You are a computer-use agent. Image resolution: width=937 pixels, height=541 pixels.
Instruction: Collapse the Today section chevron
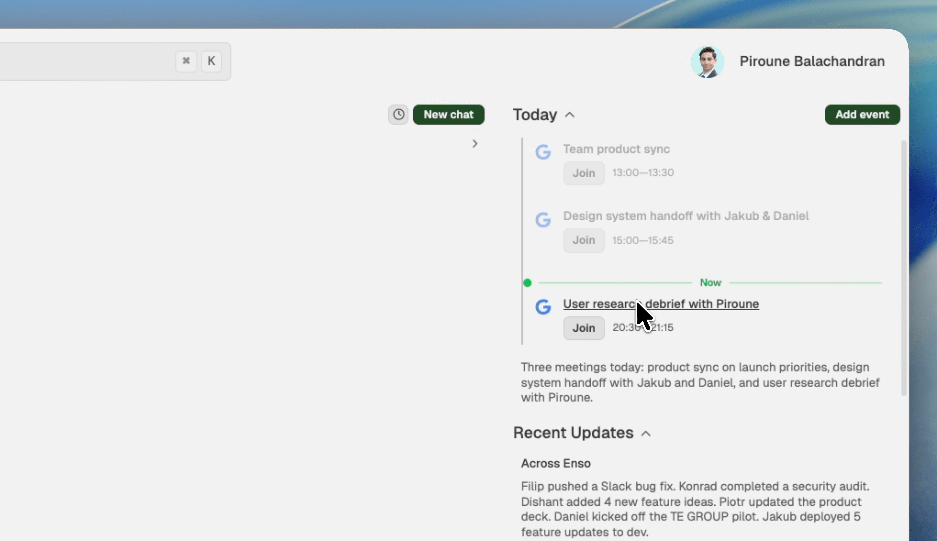pos(570,115)
